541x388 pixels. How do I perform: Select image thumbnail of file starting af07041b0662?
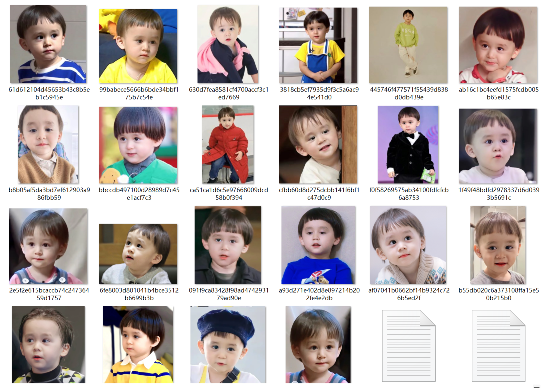coord(408,245)
